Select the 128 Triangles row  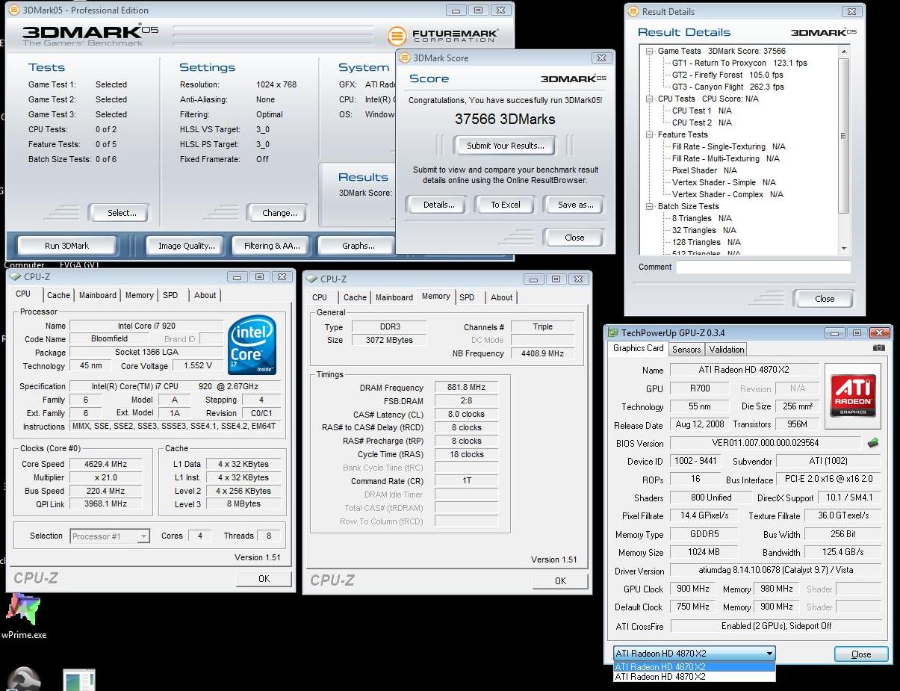tap(707, 242)
